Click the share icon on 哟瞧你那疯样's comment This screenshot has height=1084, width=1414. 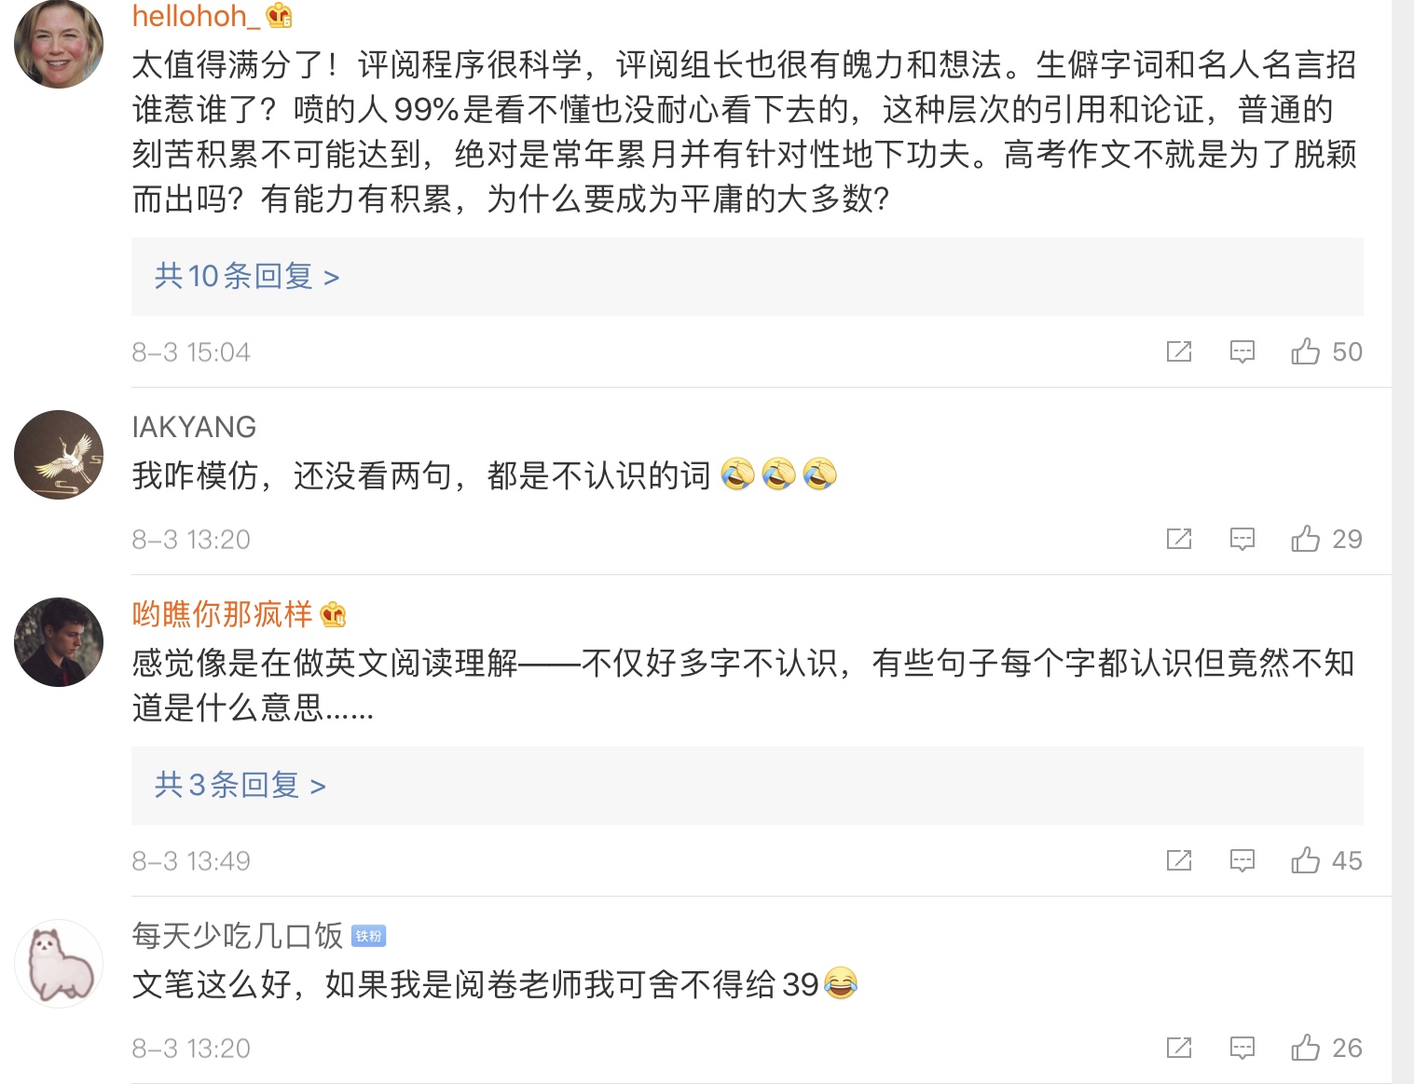tap(1181, 860)
